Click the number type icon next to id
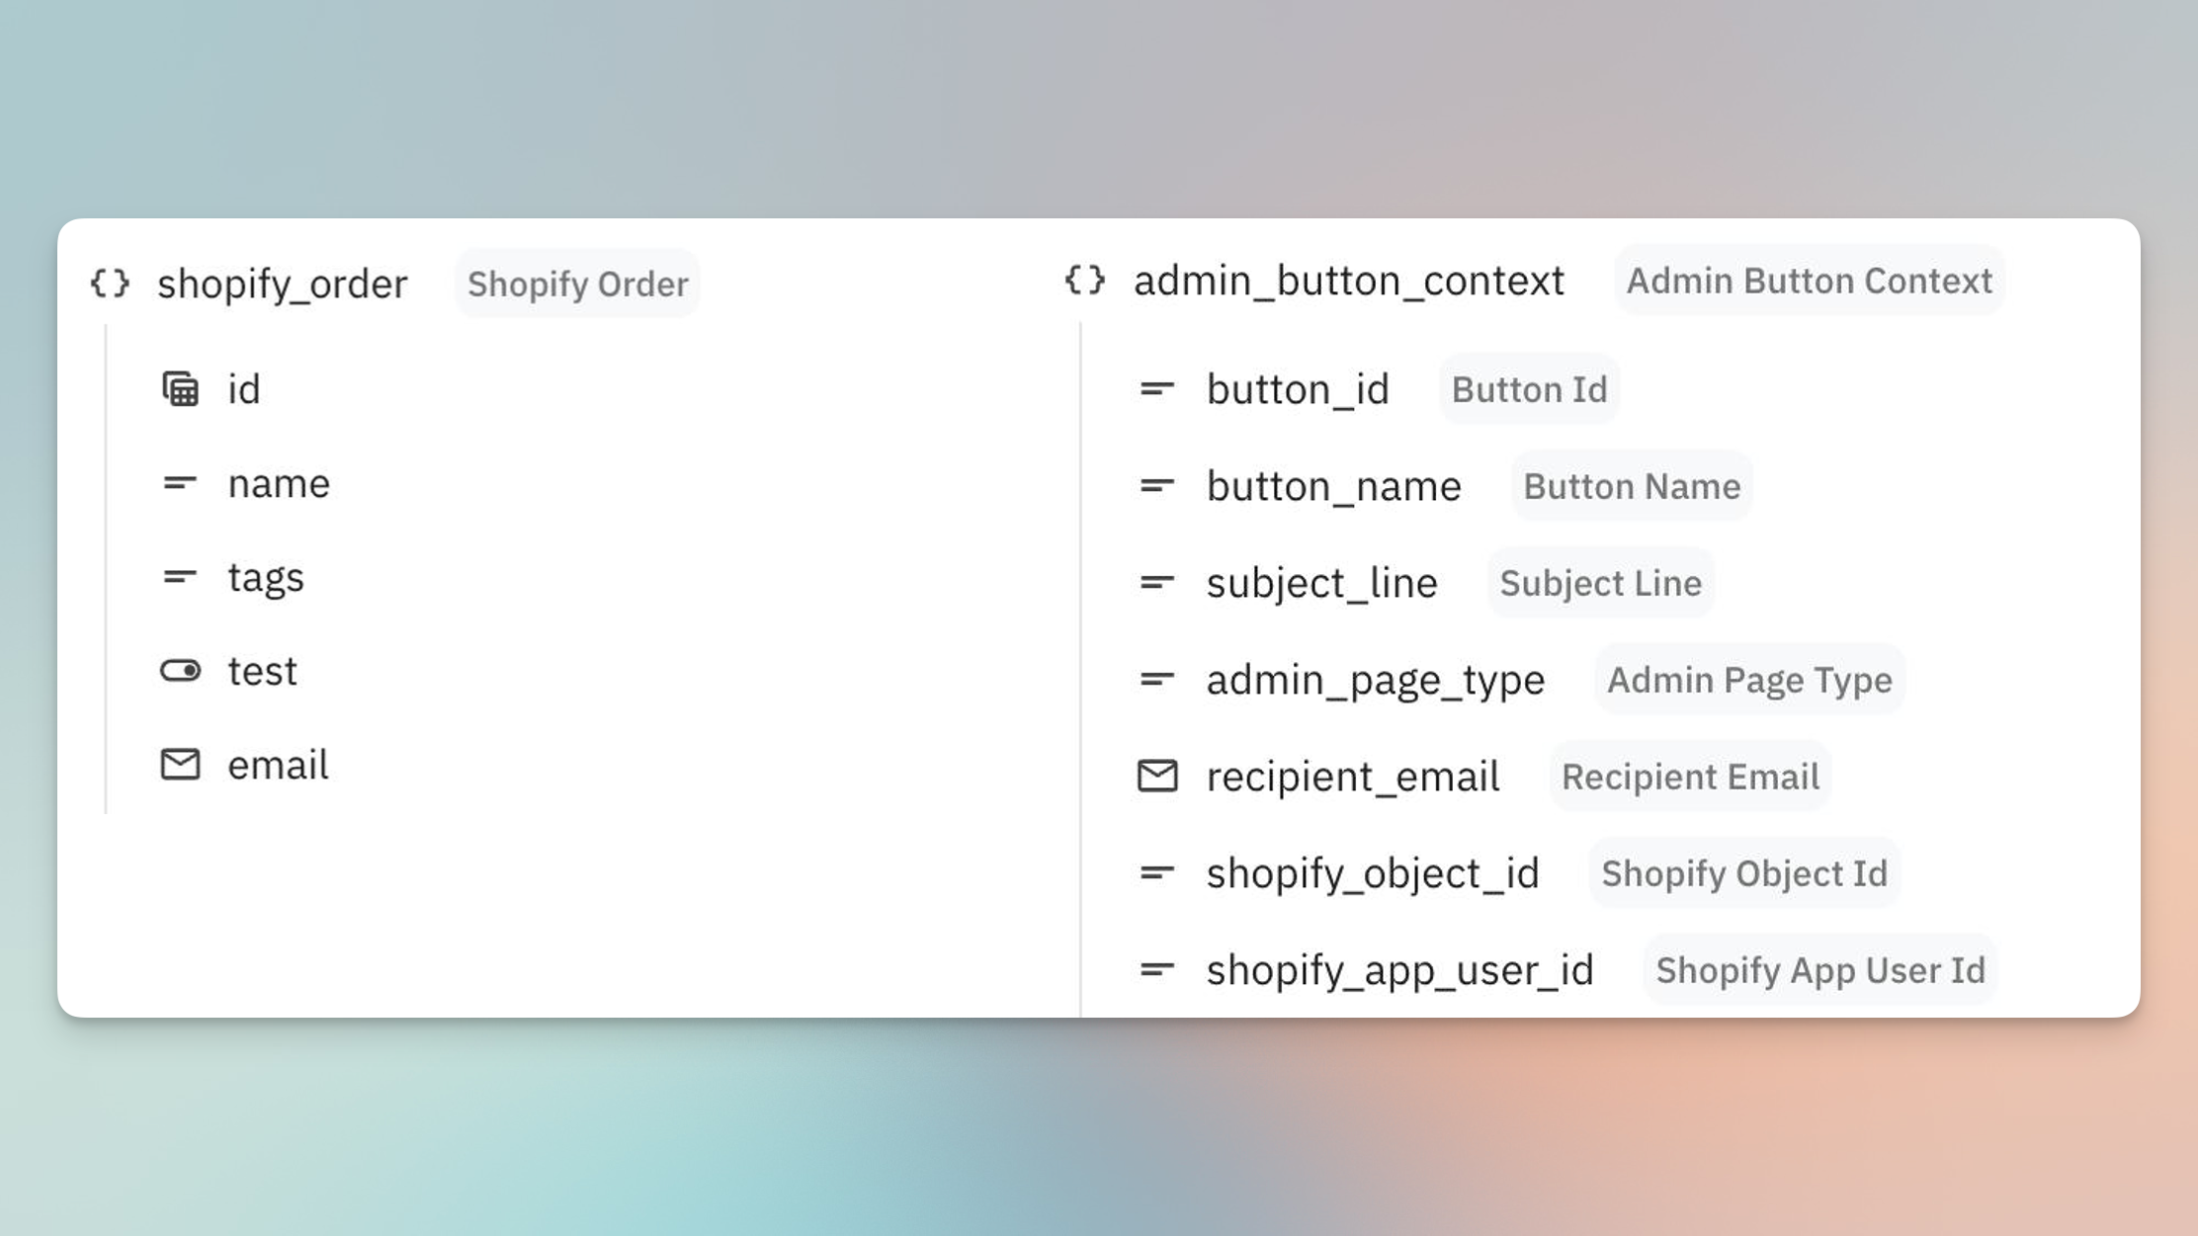The width and height of the screenshot is (2198, 1236). click(180, 389)
